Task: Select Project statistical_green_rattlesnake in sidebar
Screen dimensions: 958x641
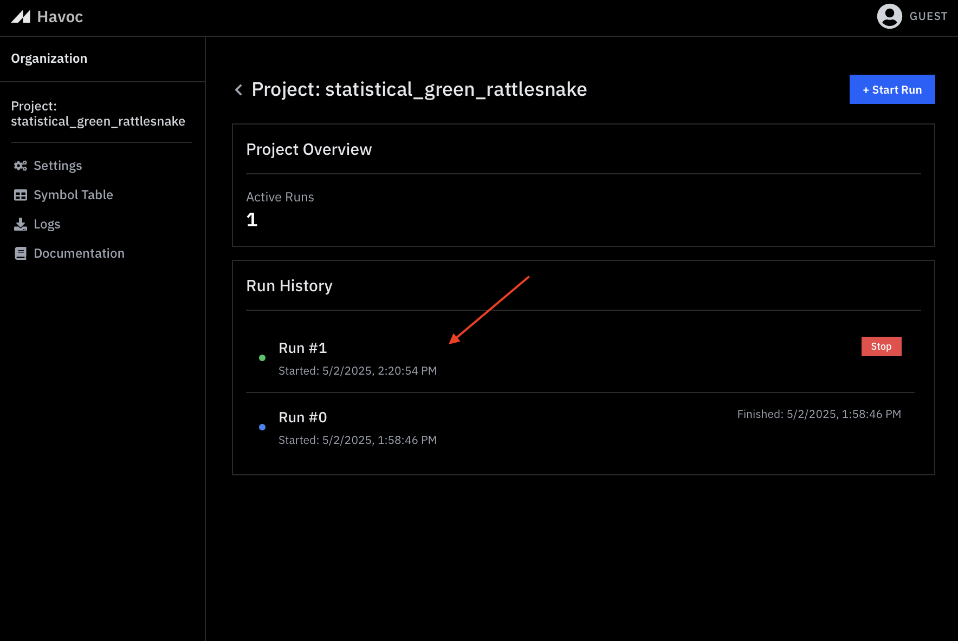Action: (98, 114)
